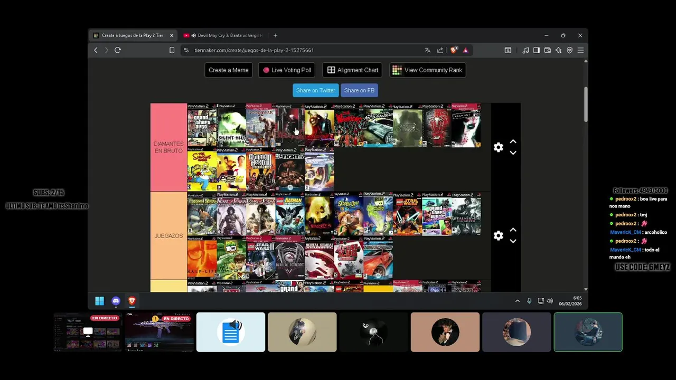This screenshot has height=380, width=676.
Task: Open the taskbar microphone icon
Action: point(529,301)
